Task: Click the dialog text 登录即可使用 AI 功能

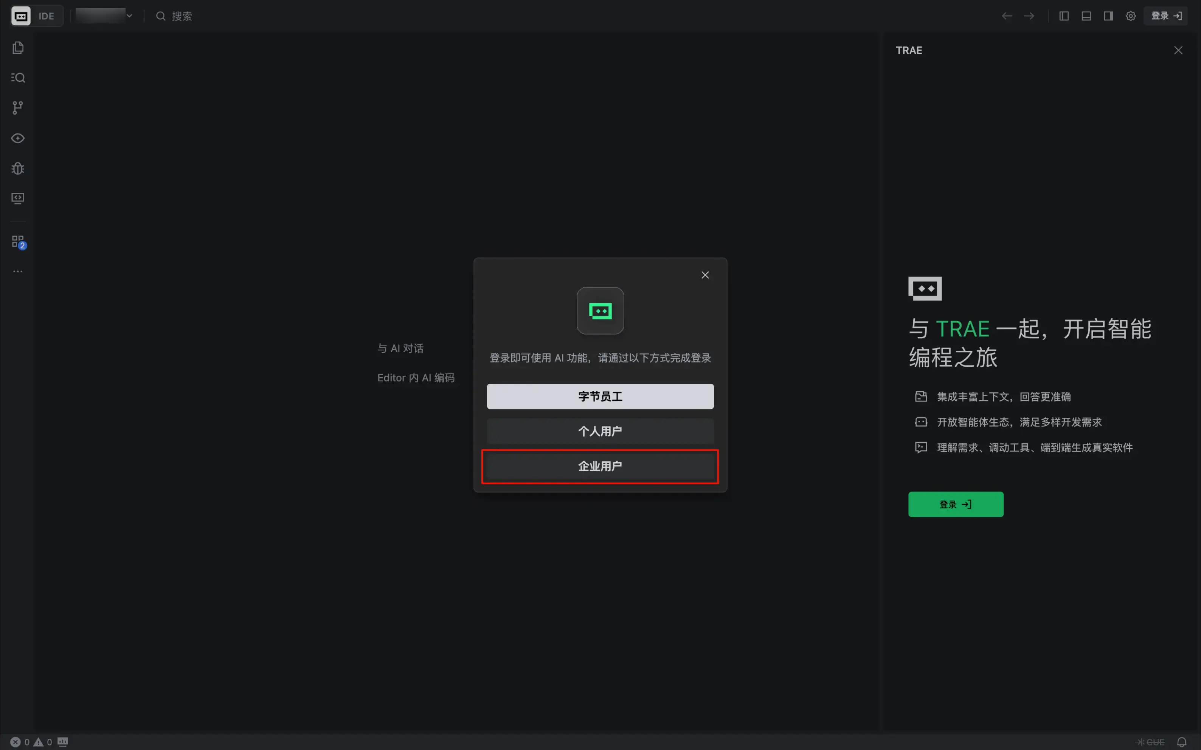Action: [600, 358]
